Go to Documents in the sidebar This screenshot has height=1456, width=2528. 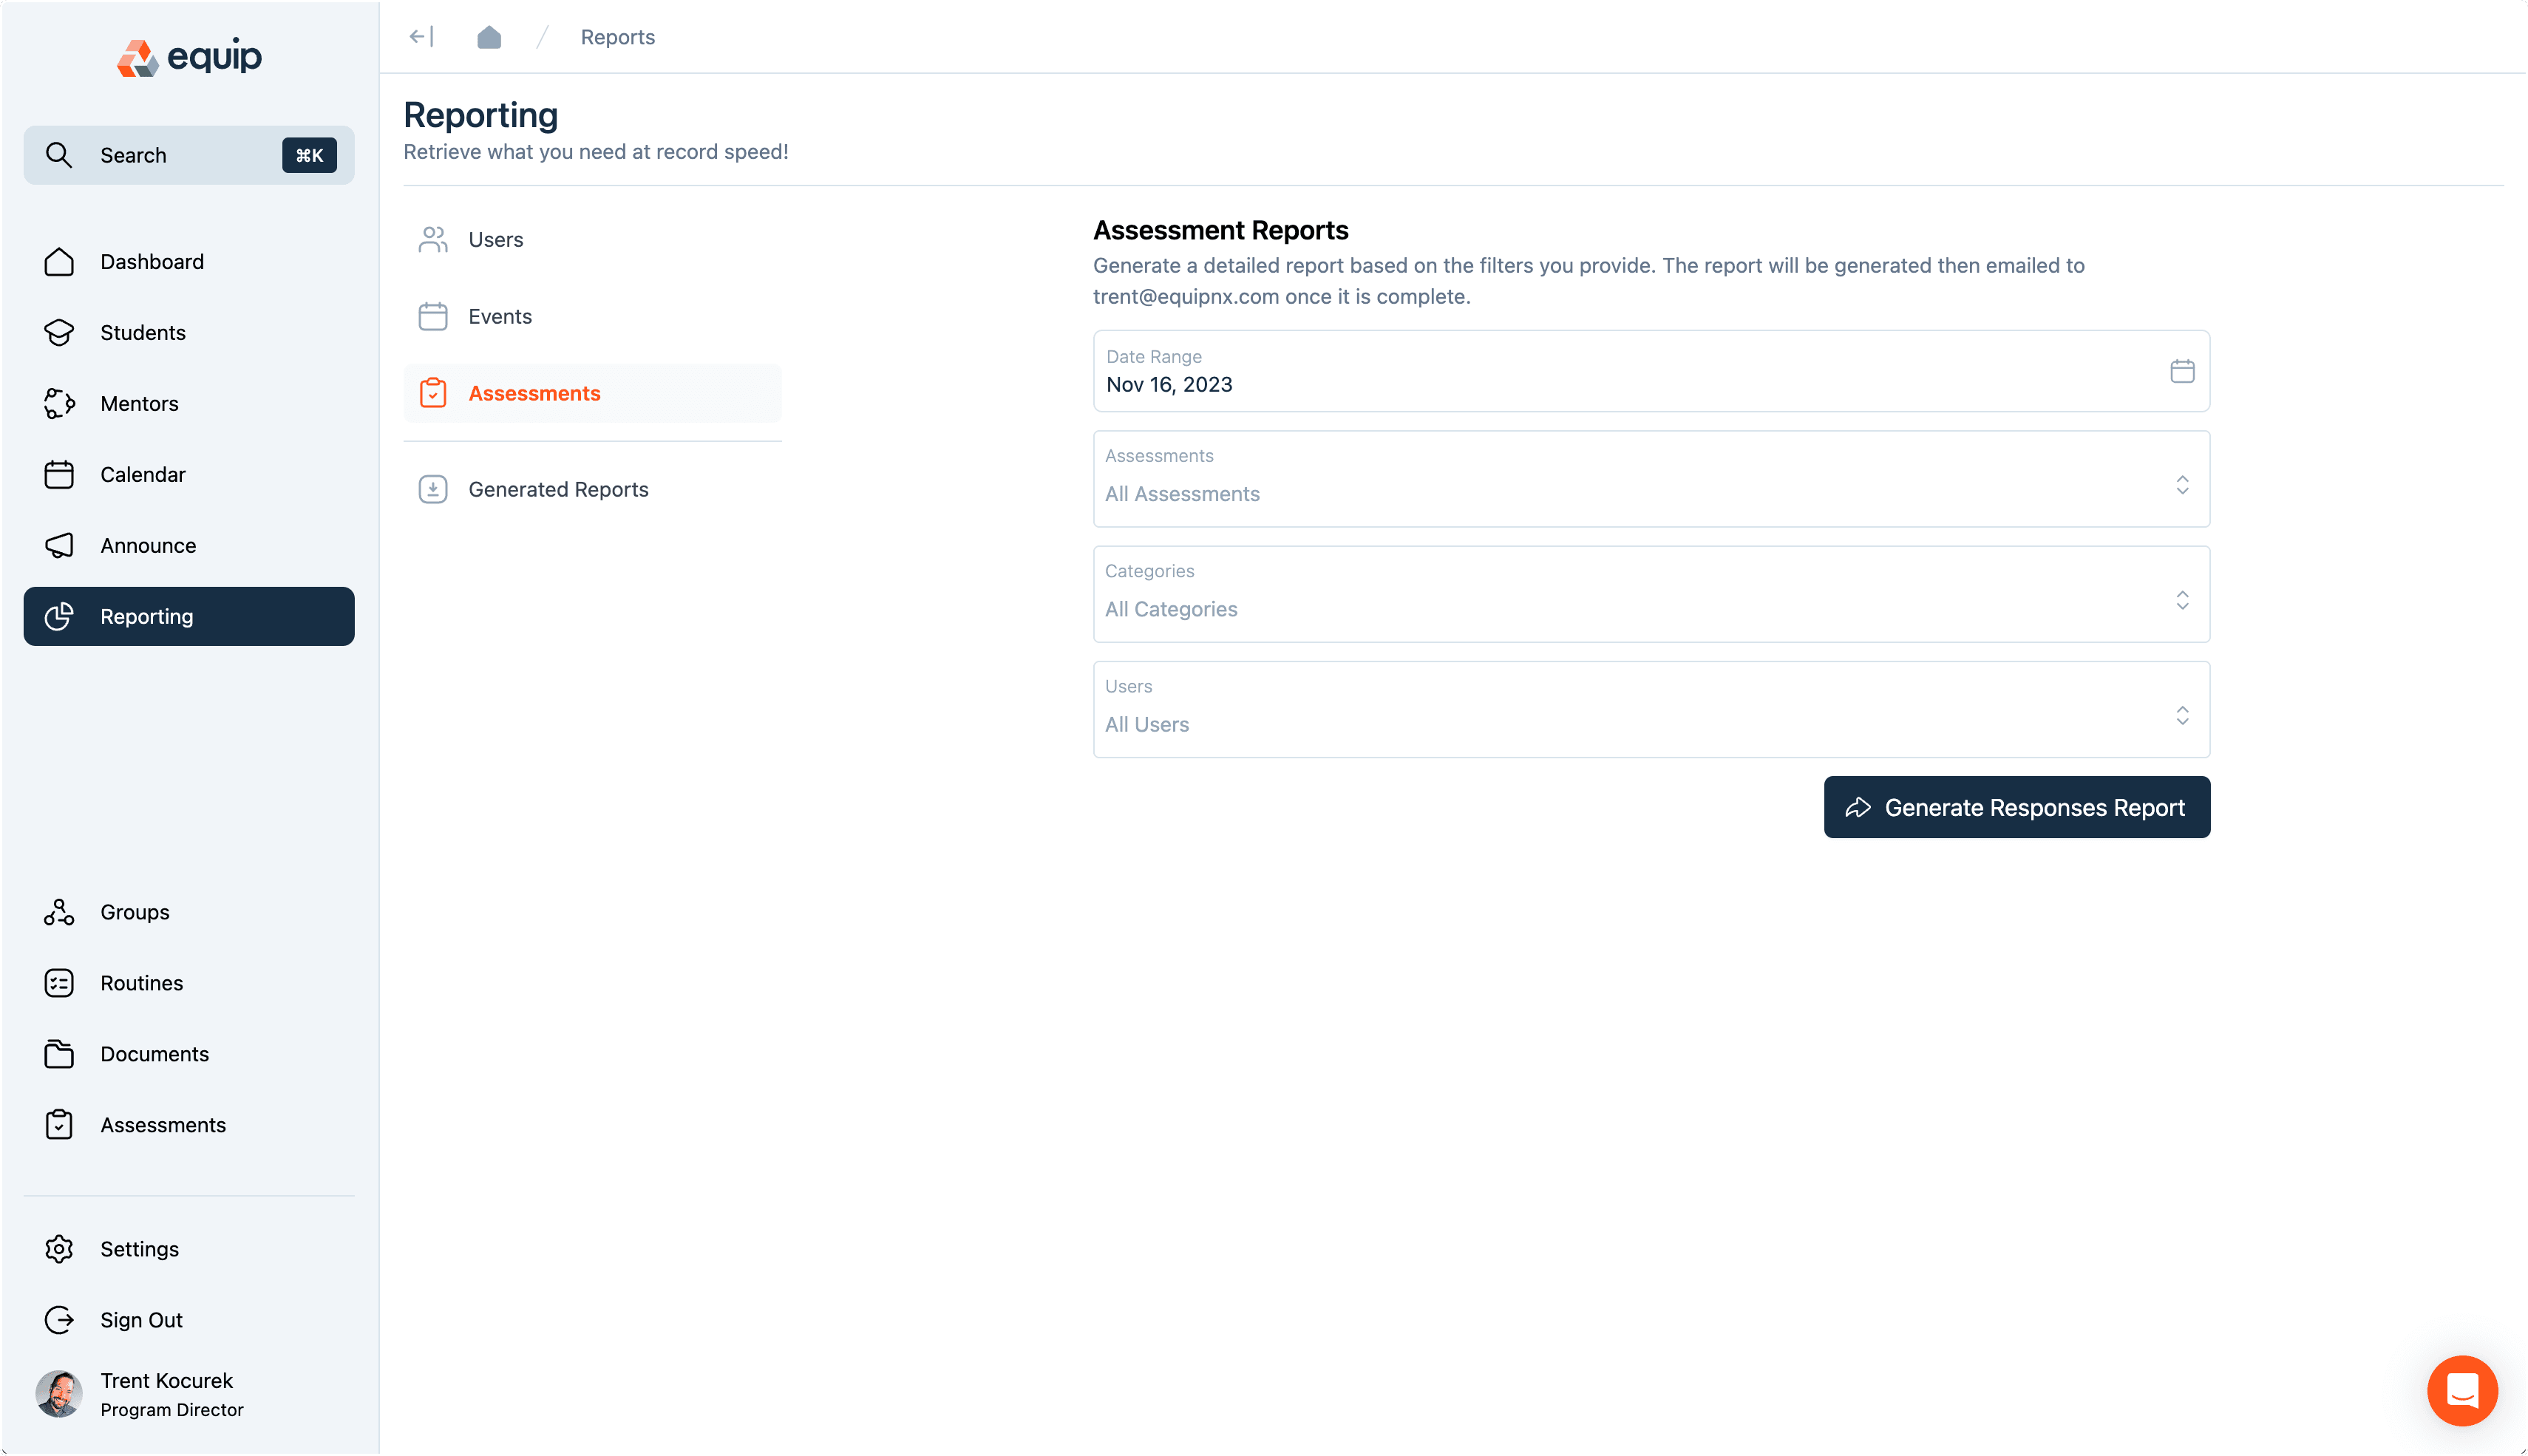click(x=154, y=1054)
